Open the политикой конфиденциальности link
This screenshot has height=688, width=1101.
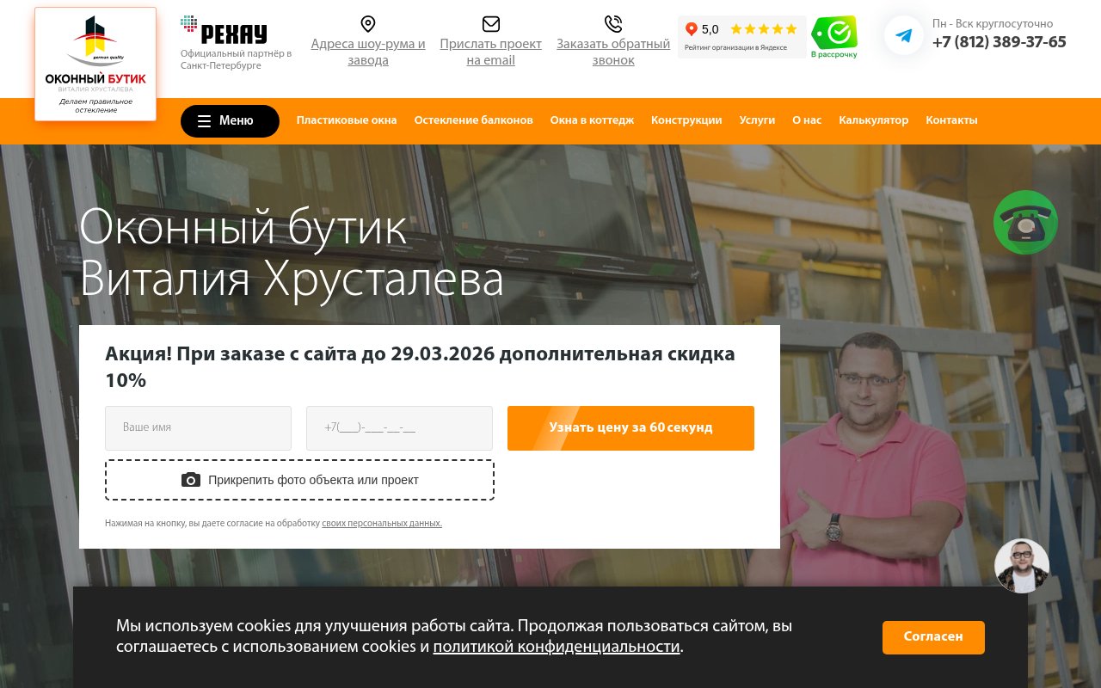[556, 647]
